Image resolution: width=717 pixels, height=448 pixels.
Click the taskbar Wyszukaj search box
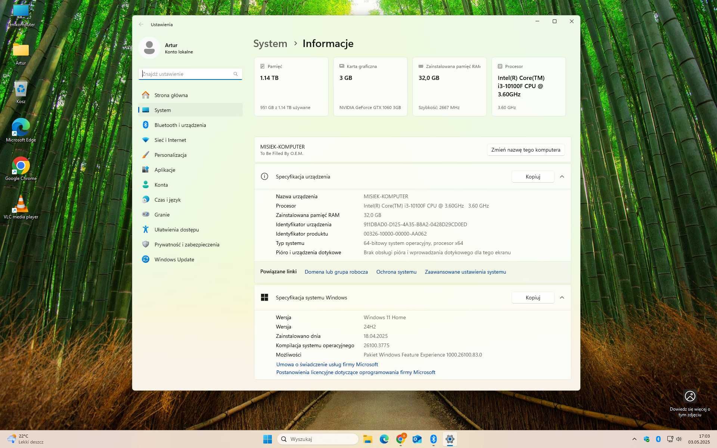(x=318, y=439)
